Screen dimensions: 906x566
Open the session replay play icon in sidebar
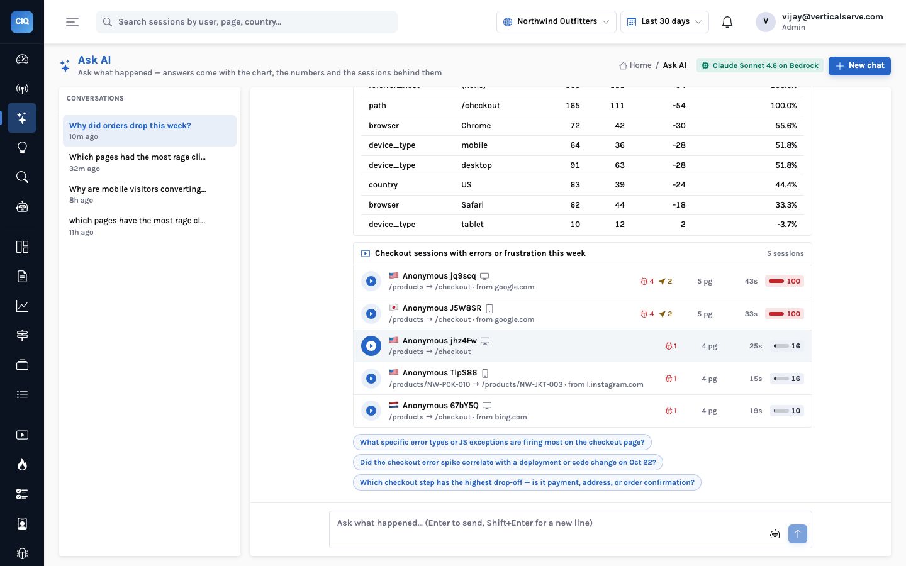(x=22, y=435)
